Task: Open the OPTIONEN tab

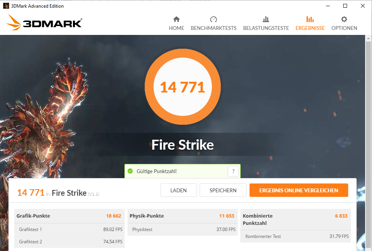Action: (344, 28)
